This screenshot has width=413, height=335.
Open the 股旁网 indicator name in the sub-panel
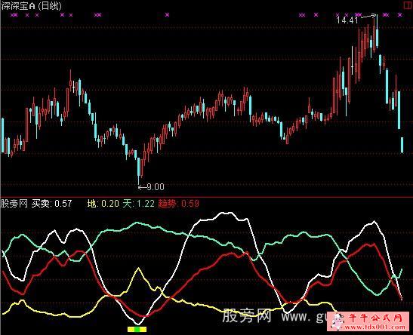(14, 204)
